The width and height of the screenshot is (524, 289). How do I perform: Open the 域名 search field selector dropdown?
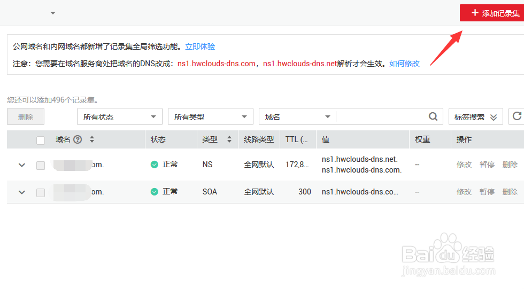point(297,116)
